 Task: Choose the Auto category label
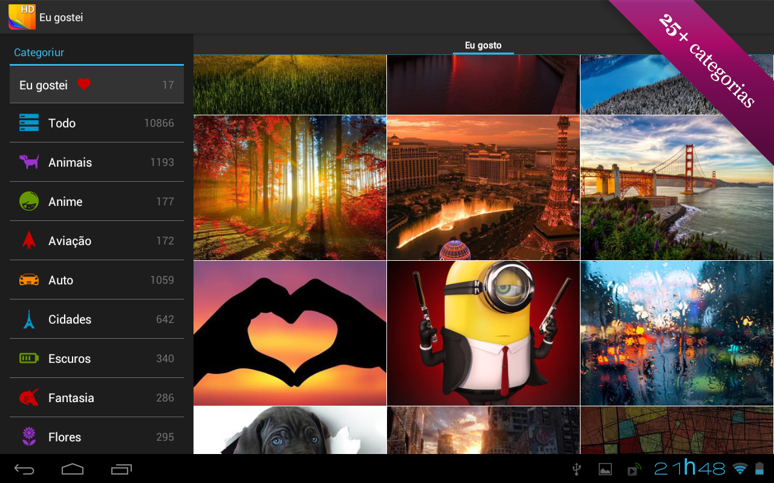(x=60, y=280)
